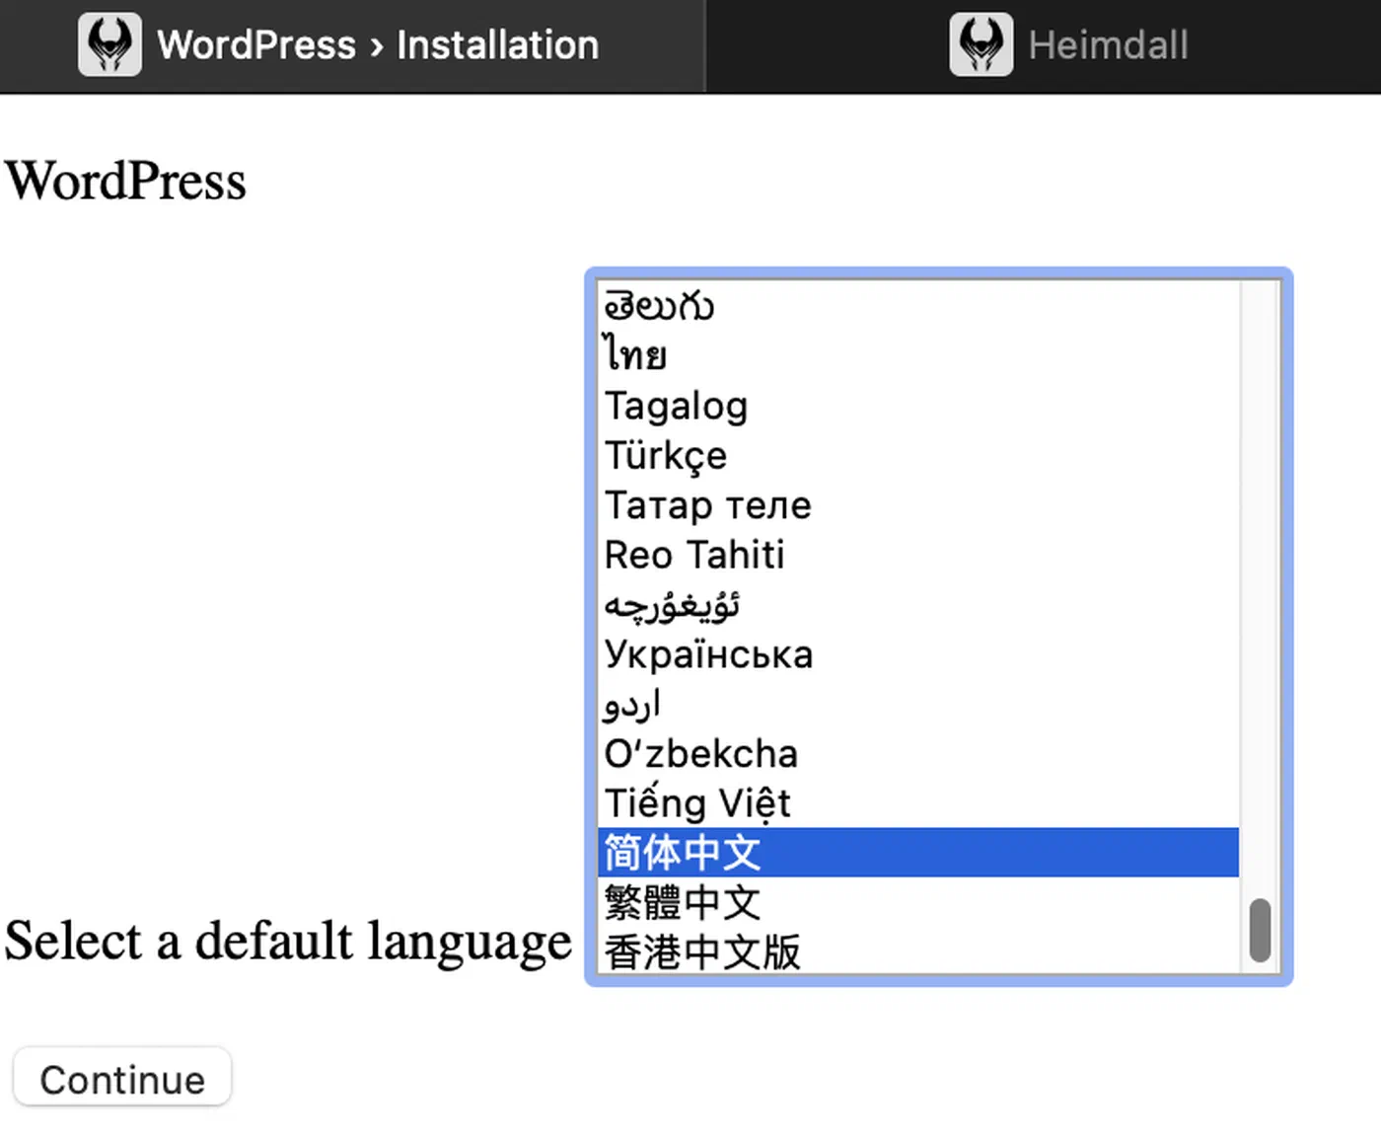The image size is (1381, 1140).
Task: Click the Heimdall logo icon in WordPress tab
Action: point(109,44)
